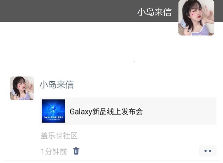Visit the 盖乐世社区 source link
223x163 pixels.
tap(59, 136)
